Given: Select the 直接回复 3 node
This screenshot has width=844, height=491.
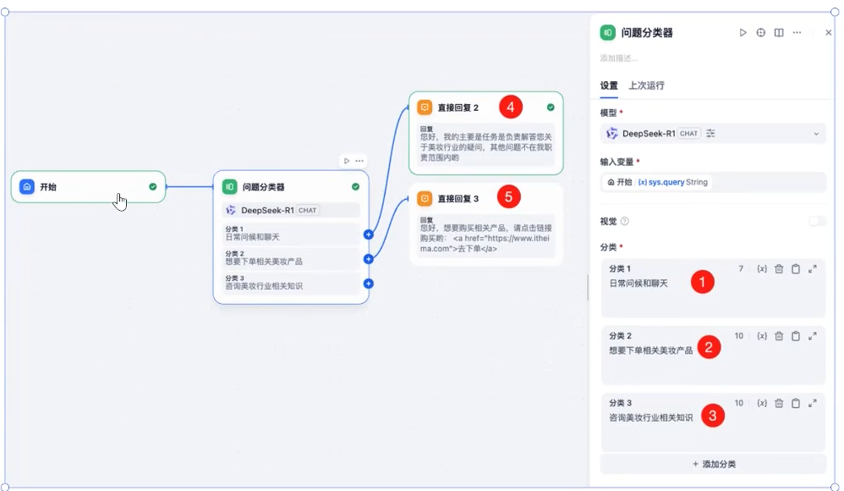Looking at the screenshot, I should click(486, 224).
